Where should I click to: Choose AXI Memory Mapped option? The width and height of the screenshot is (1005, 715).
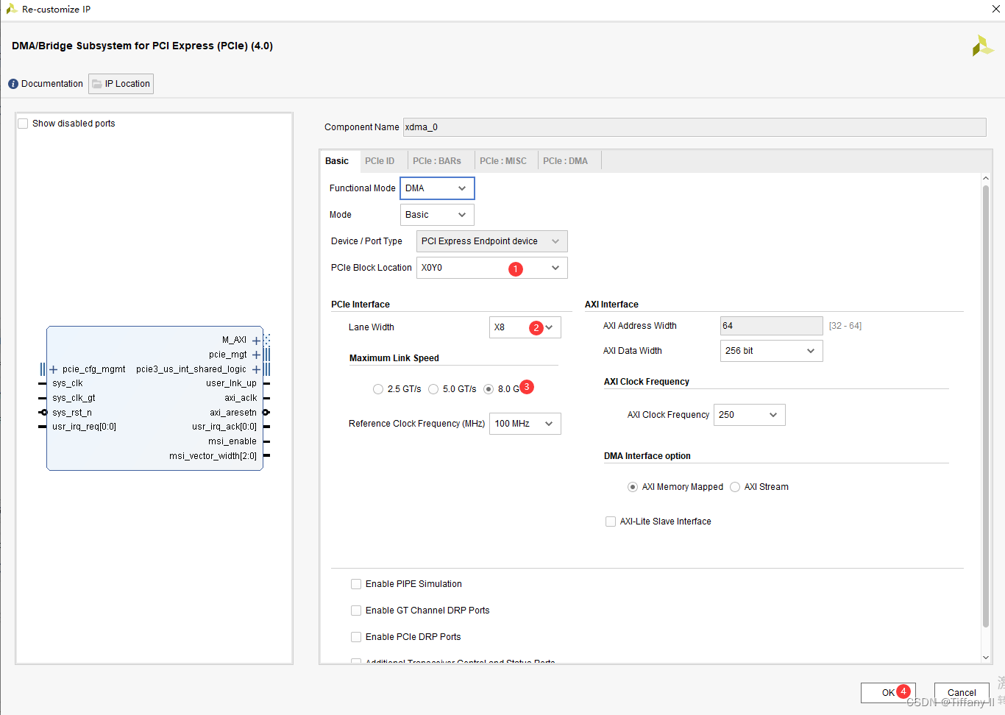tap(633, 487)
